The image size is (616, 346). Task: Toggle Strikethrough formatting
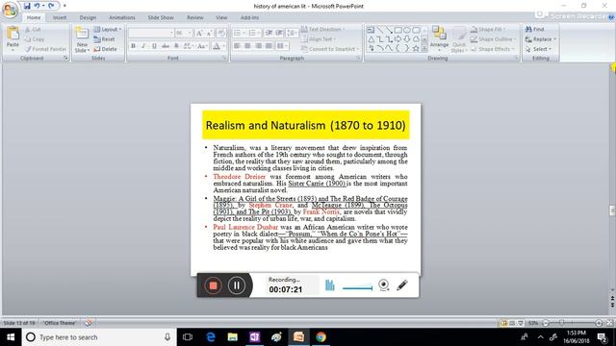click(166, 46)
